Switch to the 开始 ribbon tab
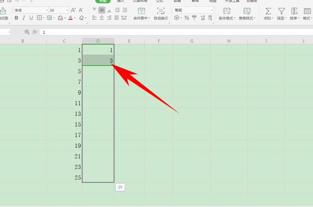313x207 pixels. (x=103, y=1)
